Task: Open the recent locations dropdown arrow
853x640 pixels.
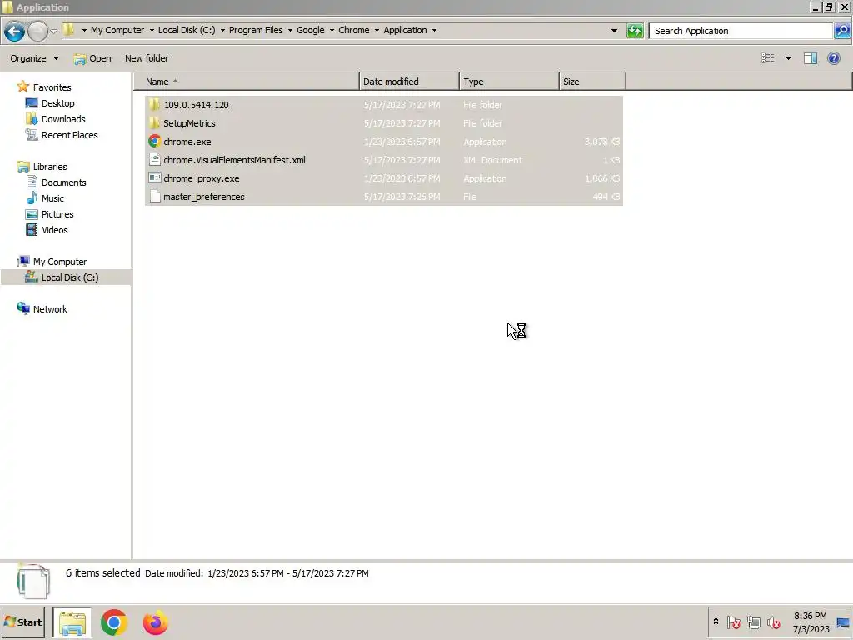Action: 53,32
